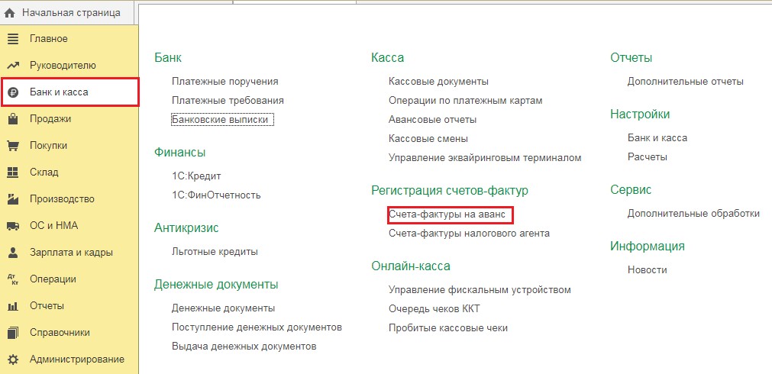Image resolution: width=772 pixels, height=374 pixels.
Task: Click the ruble icon of Банк и касса
Action: 13,92
